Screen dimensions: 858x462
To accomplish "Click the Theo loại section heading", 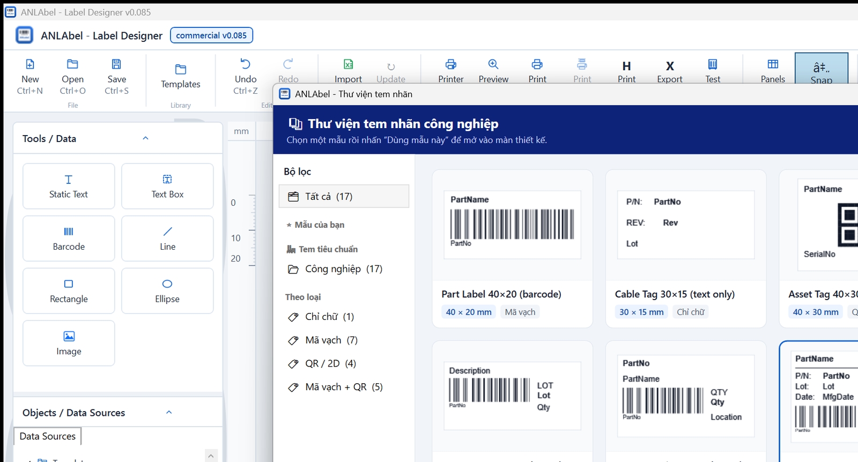I will pyautogui.click(x=303, y=297).
